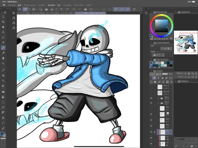Click the Clear selection circle icon in command bar

[x=74, y=9]
